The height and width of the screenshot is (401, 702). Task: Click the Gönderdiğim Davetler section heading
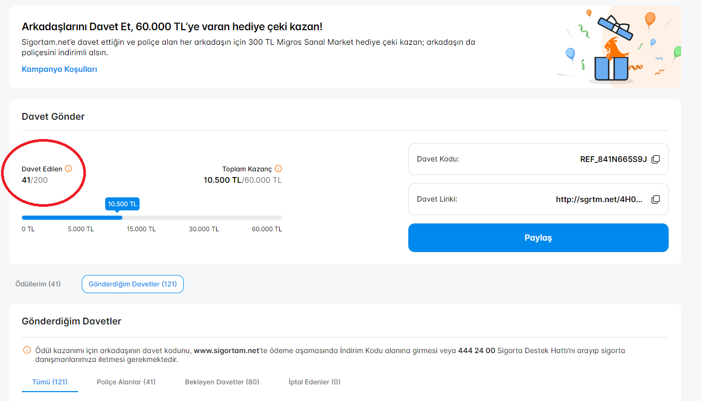pos(71,321)
